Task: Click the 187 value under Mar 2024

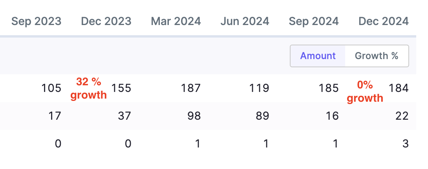Action: pyautogui.click(x=190, y=88)
